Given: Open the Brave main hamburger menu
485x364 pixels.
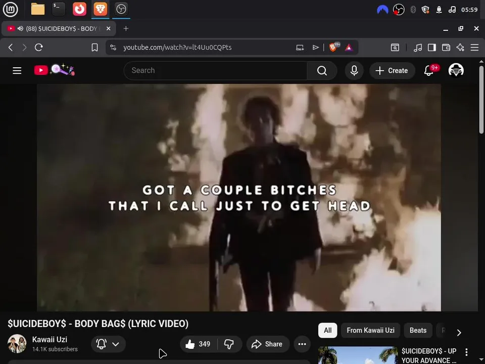Looking at the screenshot, I should click(x=474, y=48).
